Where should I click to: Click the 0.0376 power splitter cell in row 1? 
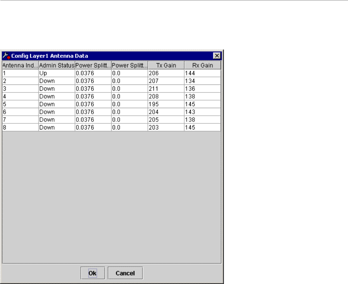(x=93, y=73)
